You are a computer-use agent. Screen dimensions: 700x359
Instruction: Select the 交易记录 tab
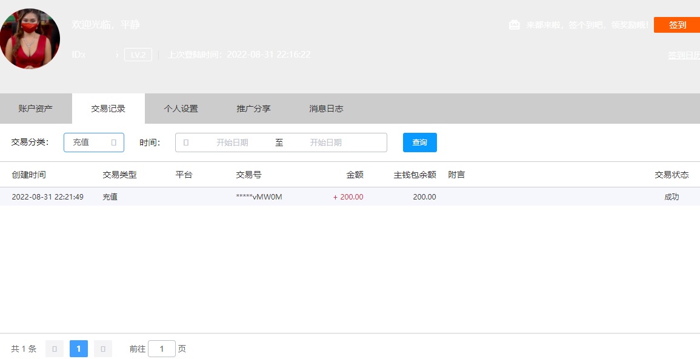click(108, 109)
